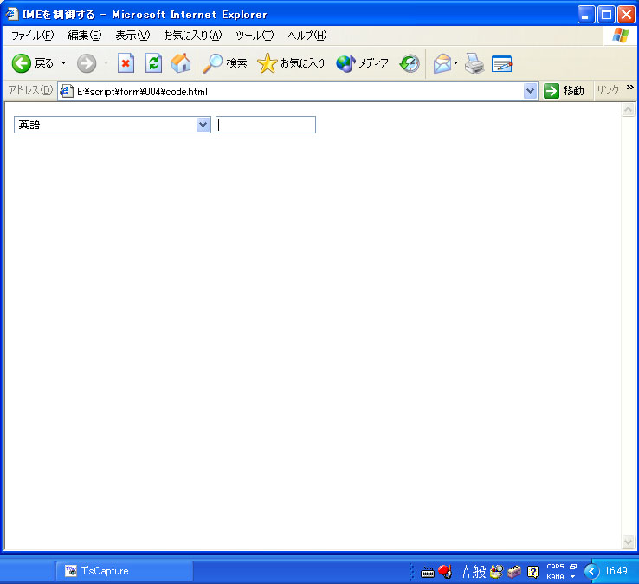Expand the 英語 language select dropdown
The image size is (639, 584).
click(x=203, y=125)
